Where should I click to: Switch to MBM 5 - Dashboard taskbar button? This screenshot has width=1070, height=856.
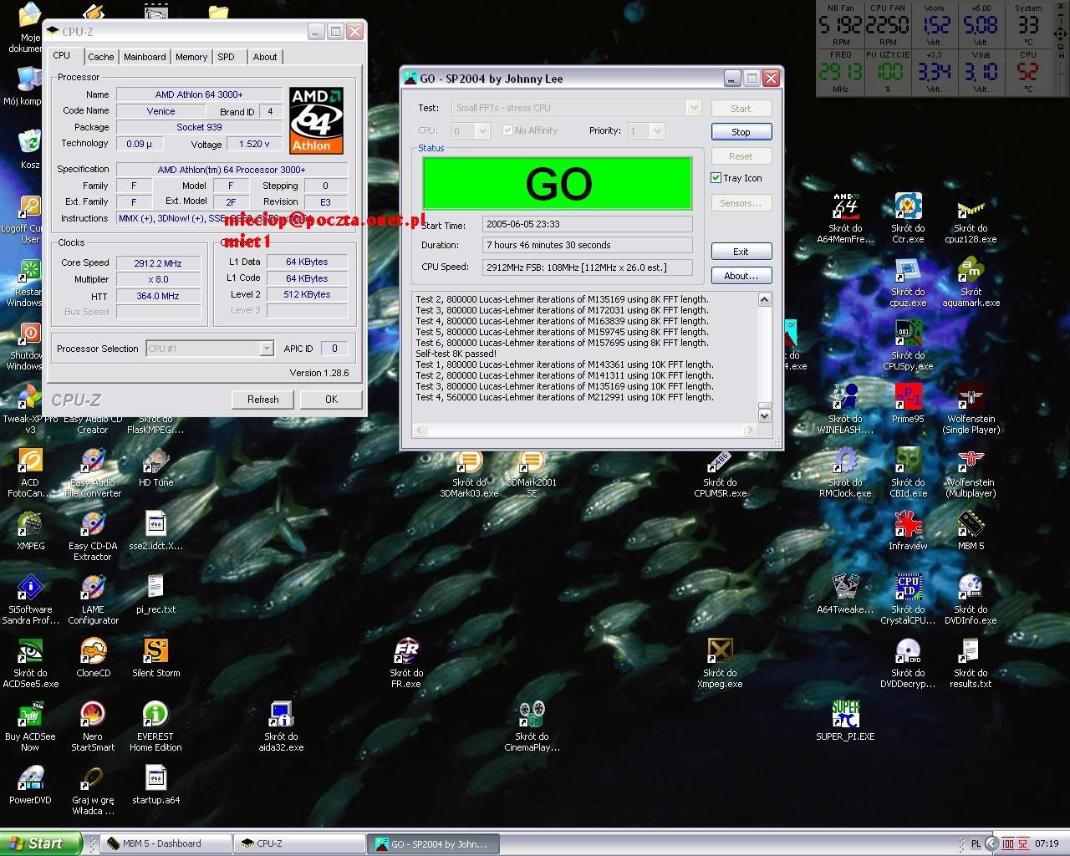[x=165, y=843]
